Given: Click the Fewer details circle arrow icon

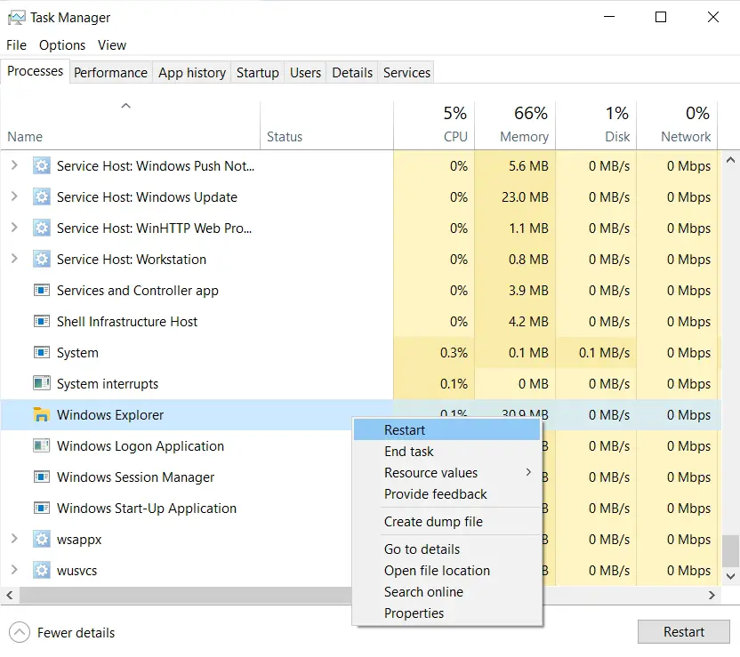Looking at the screenshot, I should pyautogui.click(x=20, y=632).
